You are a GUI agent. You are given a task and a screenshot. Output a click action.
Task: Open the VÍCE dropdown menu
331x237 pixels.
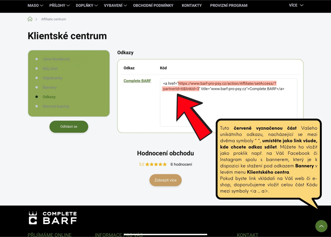(296, 5)
